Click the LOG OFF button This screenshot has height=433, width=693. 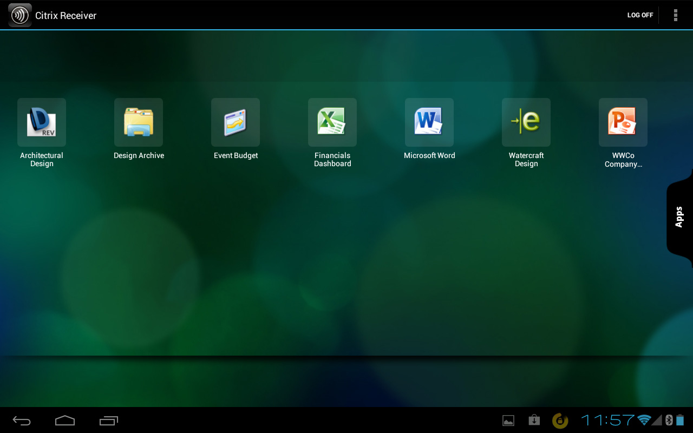click(640, 15)
